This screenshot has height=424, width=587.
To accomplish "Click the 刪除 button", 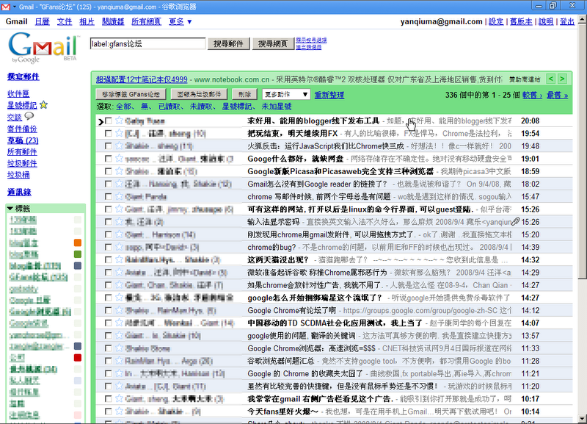I will tap(244, 94).
